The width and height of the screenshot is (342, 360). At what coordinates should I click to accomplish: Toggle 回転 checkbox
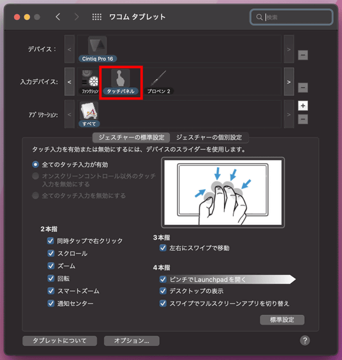(51, 278)
